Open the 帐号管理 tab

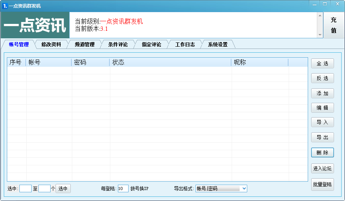coord(19,44)
